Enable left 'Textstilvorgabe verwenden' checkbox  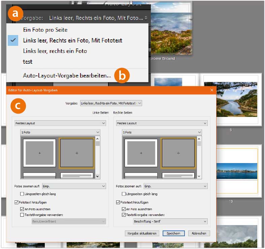click(22, 215)
